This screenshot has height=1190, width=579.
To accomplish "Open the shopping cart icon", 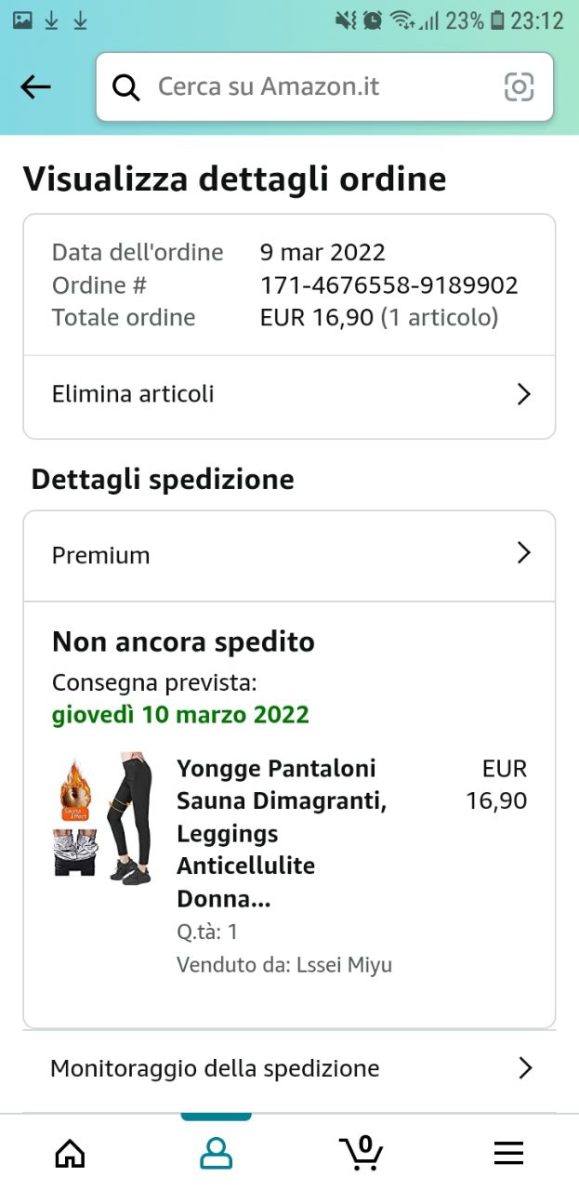I will tap(362, 1153).
